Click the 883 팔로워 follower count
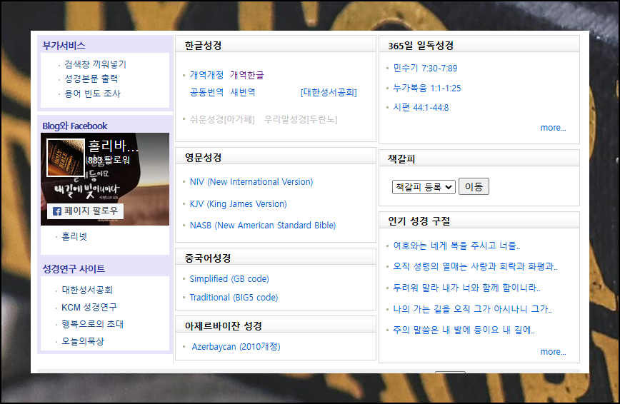This screenshot has height=404, width=620. tap(109, 160)
